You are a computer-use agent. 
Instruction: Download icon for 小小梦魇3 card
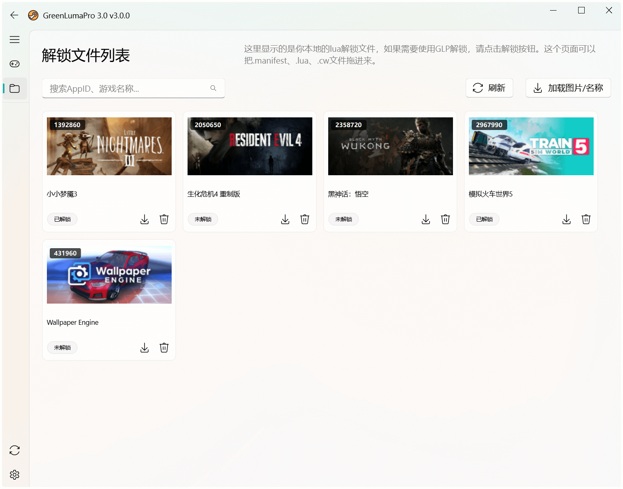click(x=145, y=220)
